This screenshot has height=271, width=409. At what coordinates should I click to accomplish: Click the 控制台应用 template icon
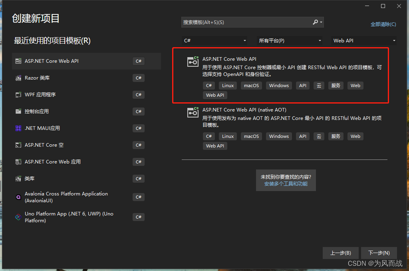[x=18, y=112]
